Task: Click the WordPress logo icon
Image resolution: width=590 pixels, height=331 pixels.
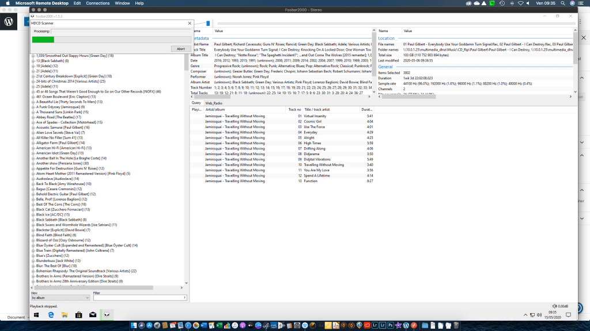Action: coord(10,21)
